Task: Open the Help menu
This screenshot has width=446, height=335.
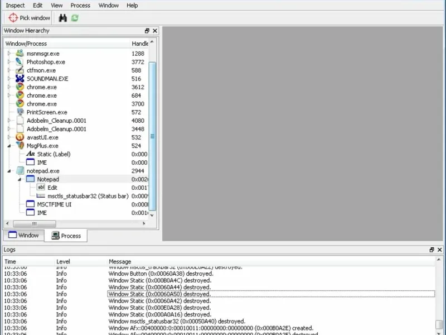Action: click(x=132, y=5)
